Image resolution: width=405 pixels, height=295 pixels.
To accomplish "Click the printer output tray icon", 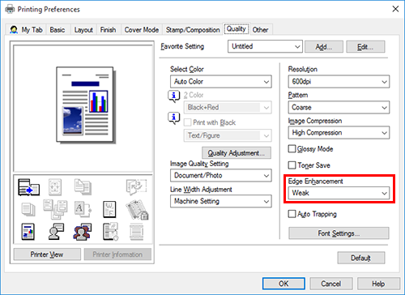I will tap(28, 187).
